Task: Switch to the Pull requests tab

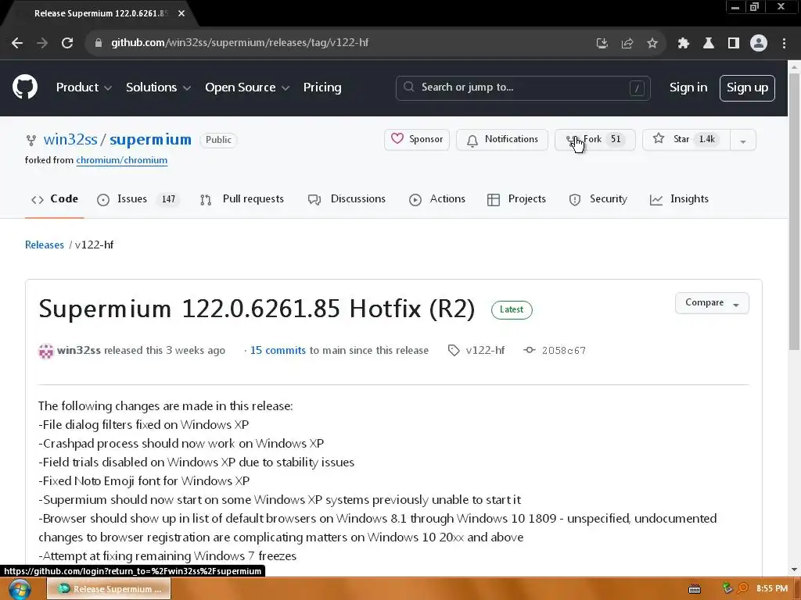Action: click(242, 199)
